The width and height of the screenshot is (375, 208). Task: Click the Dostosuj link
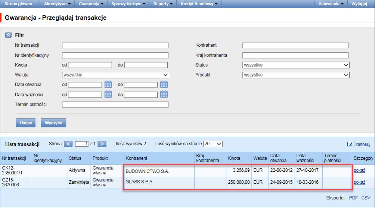[x=359, y=144]
